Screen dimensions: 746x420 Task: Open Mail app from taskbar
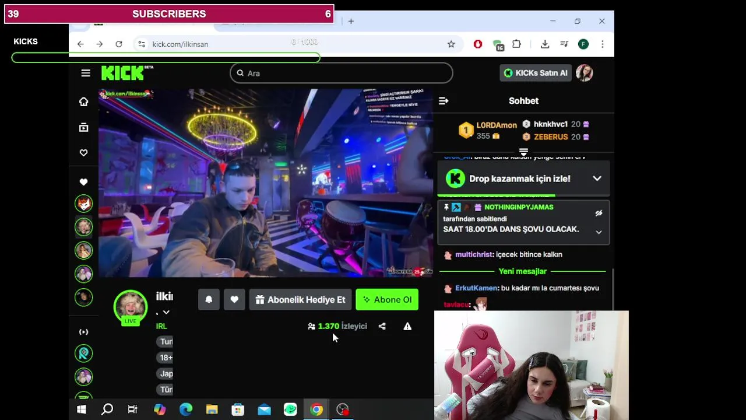(264, 409)
